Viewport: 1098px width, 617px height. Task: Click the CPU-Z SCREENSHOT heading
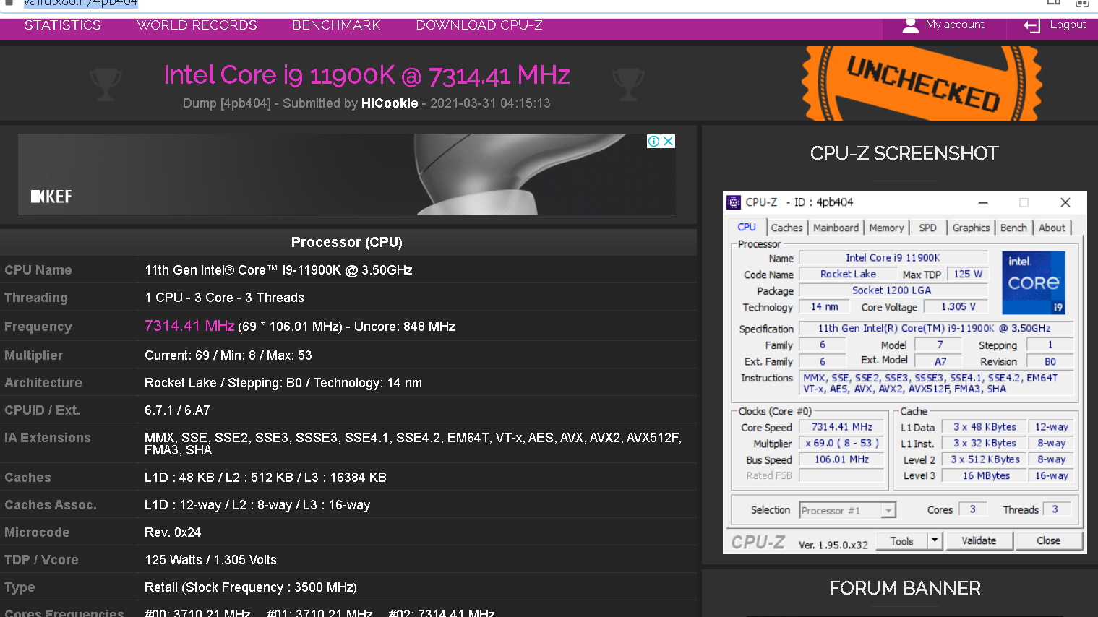[904, 153]
